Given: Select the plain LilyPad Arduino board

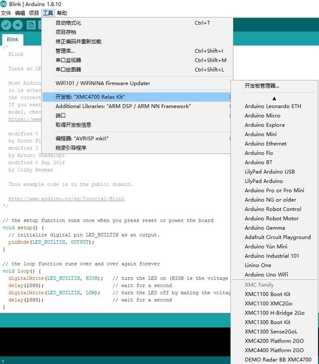Looking at the screenshot, I should tap(275, 181).
